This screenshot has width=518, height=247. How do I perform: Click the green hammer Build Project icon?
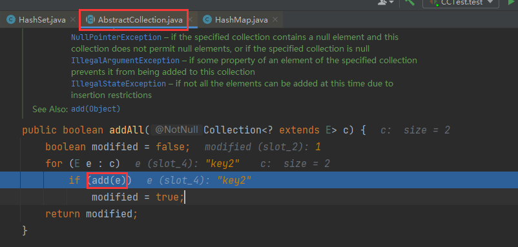point(410,2)
